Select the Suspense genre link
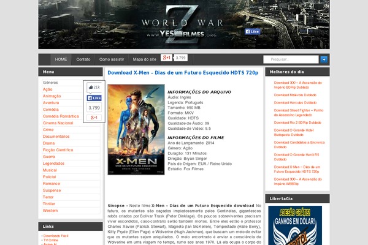 click(x=52, y=190)
